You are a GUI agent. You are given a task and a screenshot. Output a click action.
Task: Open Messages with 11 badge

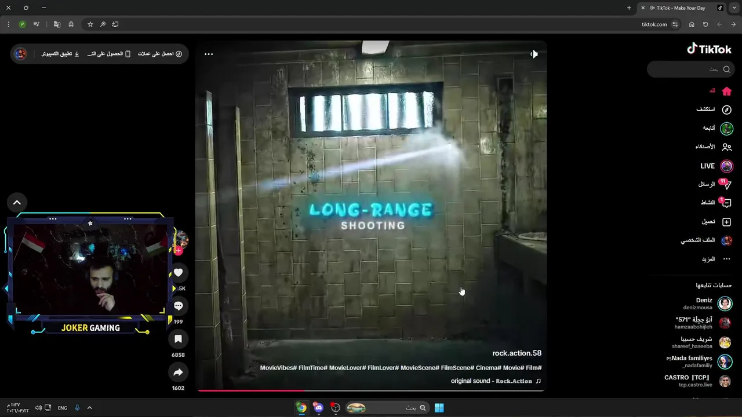tap(715, 184)
